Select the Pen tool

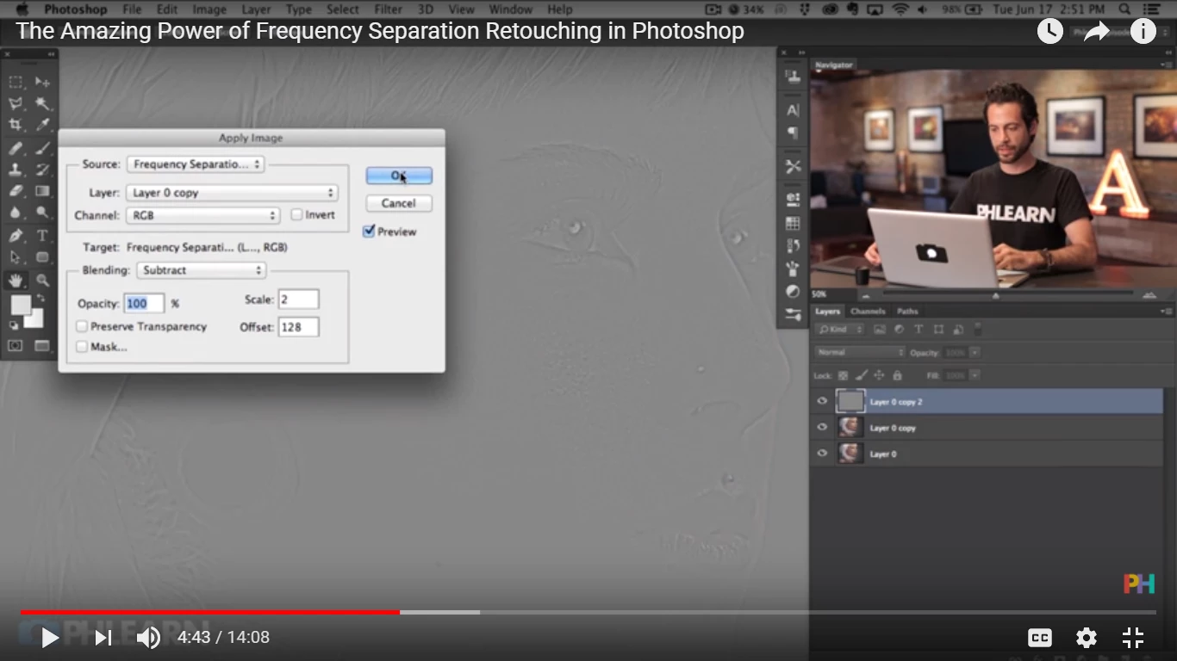coord(16,235)
